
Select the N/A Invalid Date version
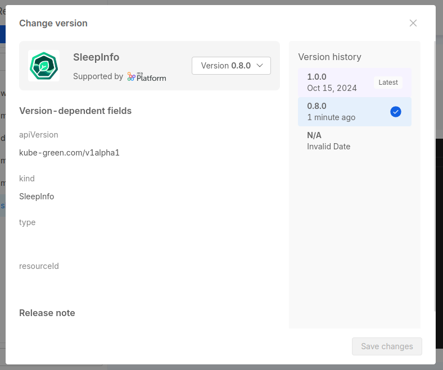pos(337,141)
